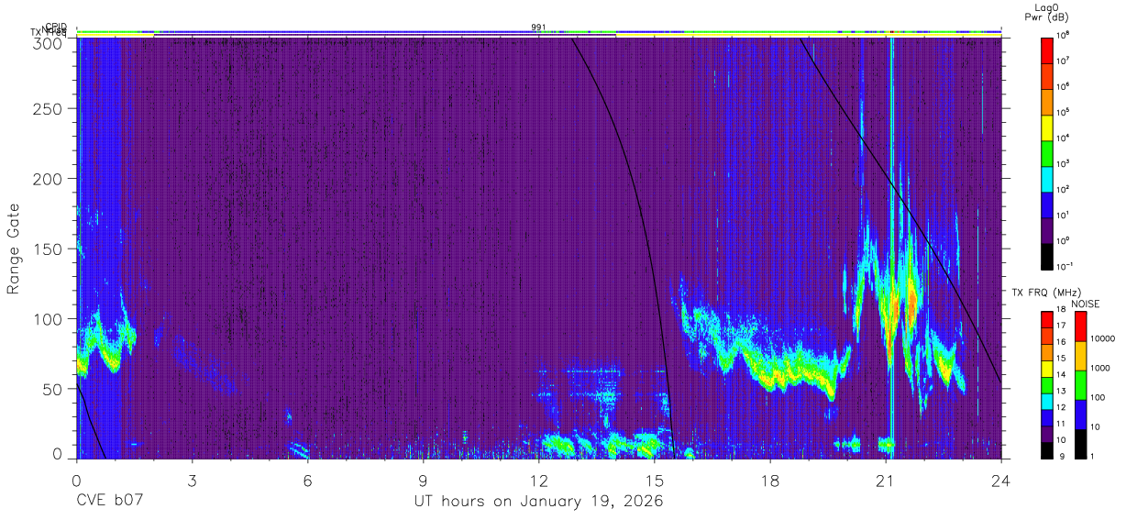
Task: Click the '100' tick on the Range Gate axis
Action: point(49,319)
